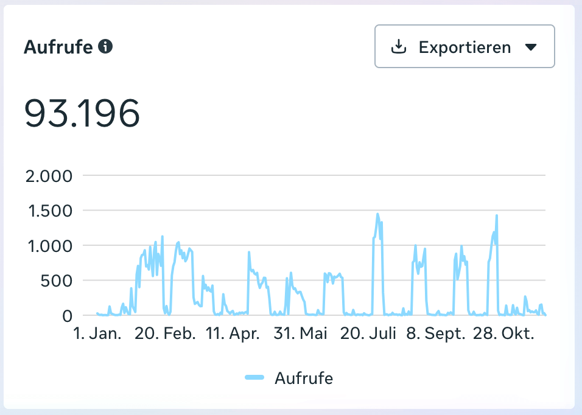Select the 11. Apr. date label
The image size is (582, 415).
[233, 333]
